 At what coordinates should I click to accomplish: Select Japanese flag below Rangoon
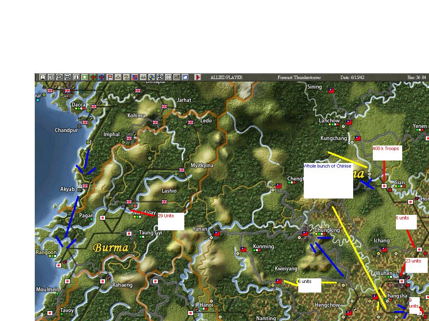pos(59,265)
